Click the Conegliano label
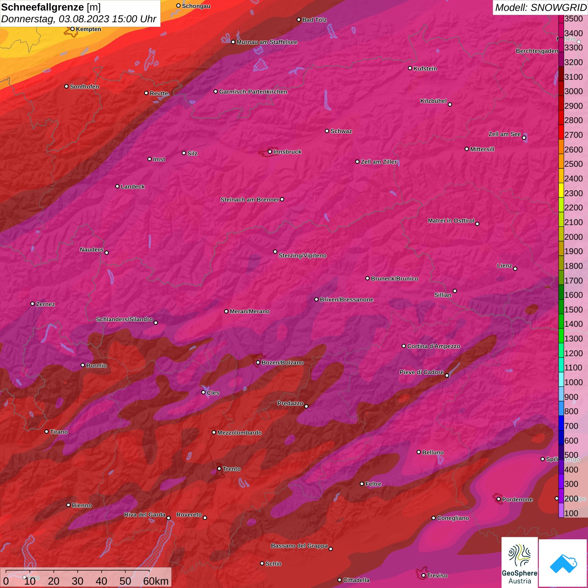Viewport: 588px width, 588px height. (453, 518)
